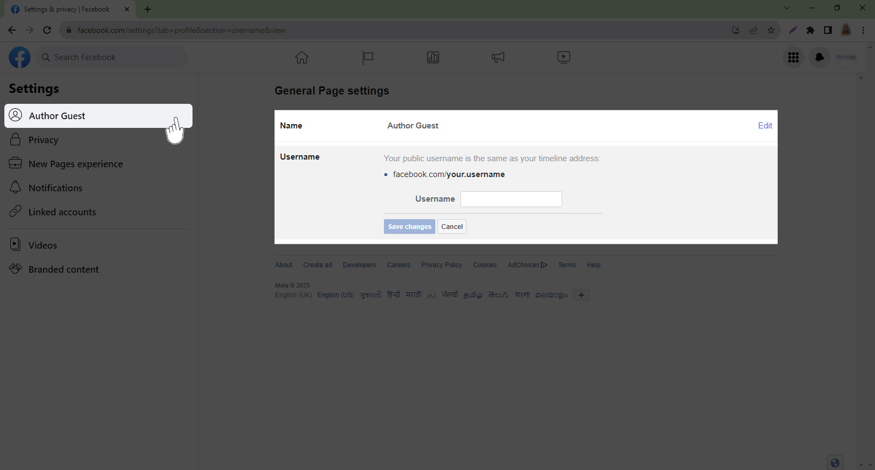
Task: Open the Insights chart icon
Action: pyautogui.click(x=433, y=57)
